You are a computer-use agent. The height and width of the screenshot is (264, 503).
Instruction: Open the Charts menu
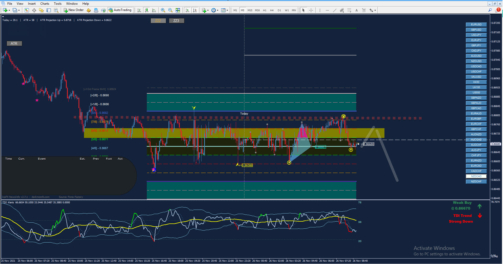point(44,4)
